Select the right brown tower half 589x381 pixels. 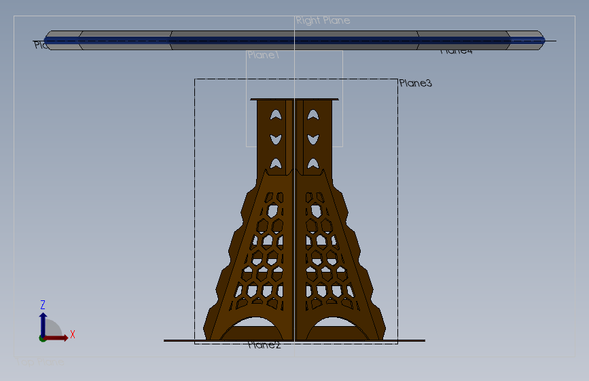point(340,220)
